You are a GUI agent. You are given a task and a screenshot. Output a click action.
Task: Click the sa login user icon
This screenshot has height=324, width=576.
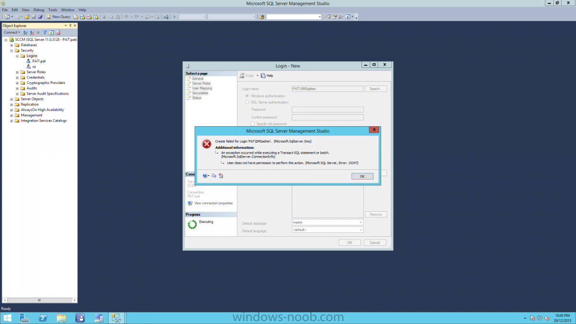29,66
